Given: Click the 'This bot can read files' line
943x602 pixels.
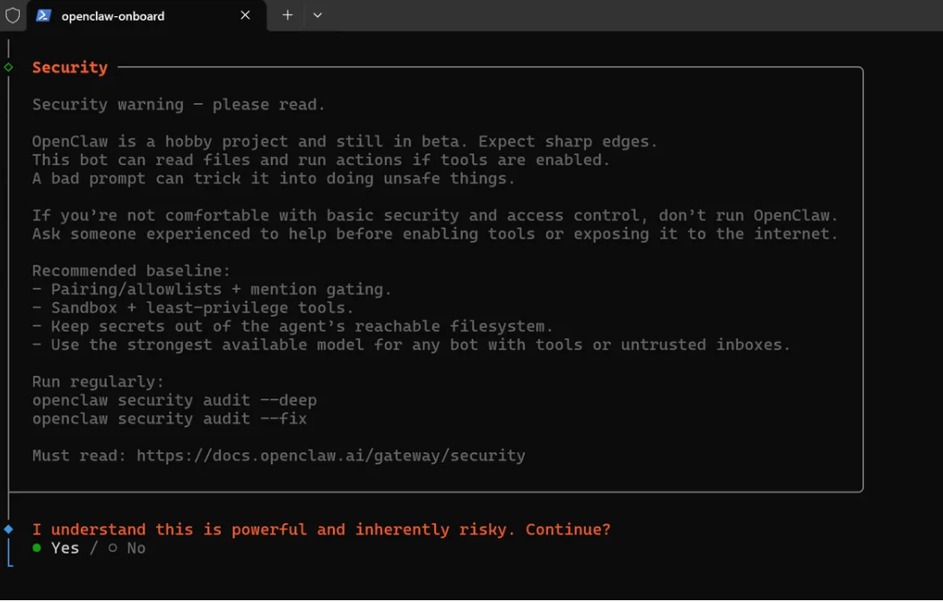Looking at the screenshot, I should [x=321, y=160].
